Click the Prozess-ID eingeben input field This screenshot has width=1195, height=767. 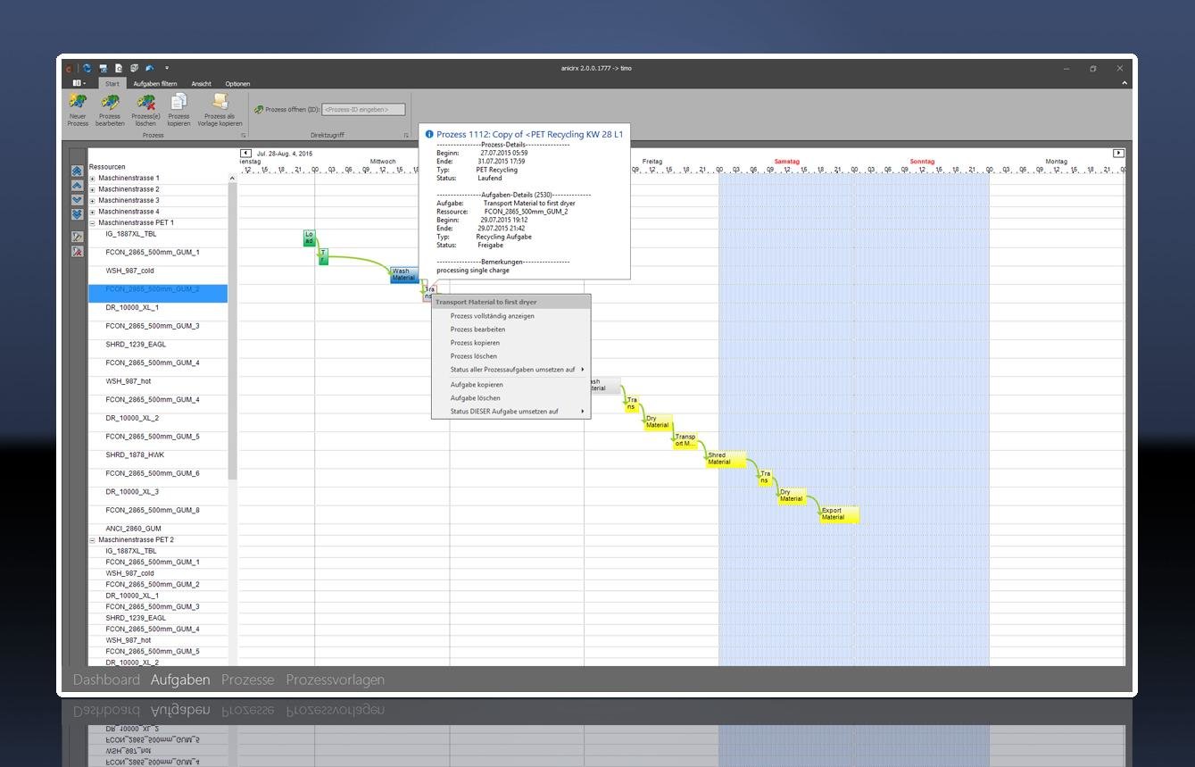click(363, 110)
